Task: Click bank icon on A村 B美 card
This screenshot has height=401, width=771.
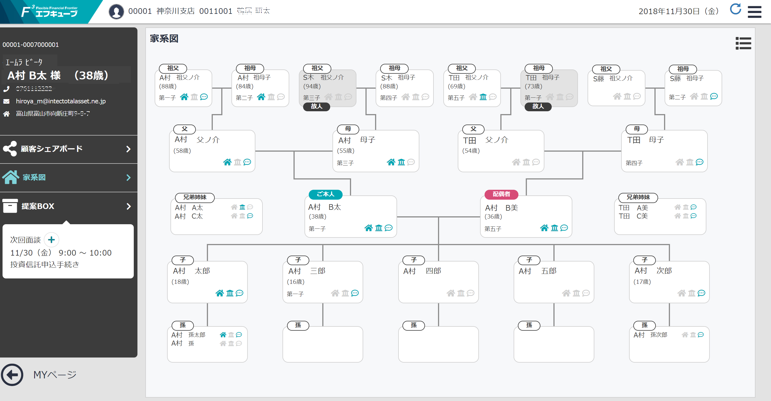Action: (554, 228)
